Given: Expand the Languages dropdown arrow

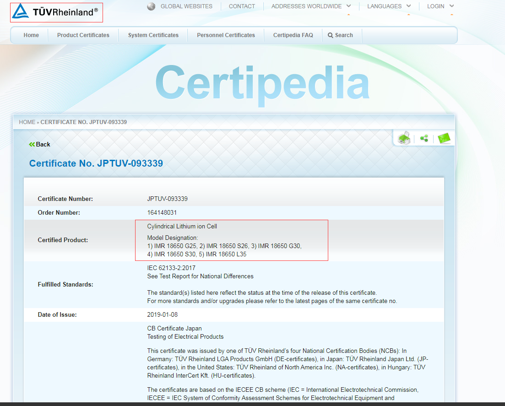Looking at the screenshot, I should (408, 6).
